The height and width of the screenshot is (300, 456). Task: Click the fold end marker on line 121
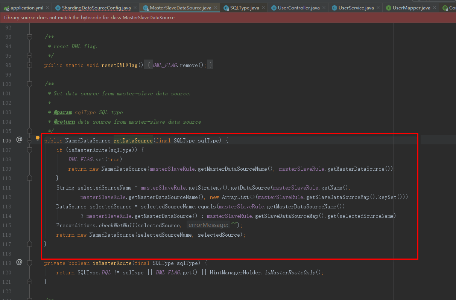tap(29, 282)
